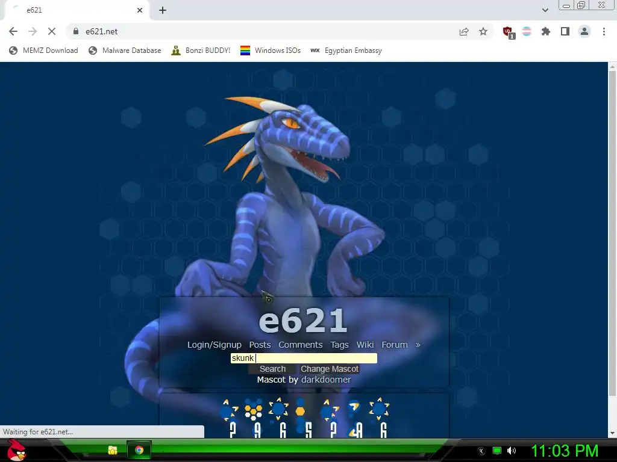Image resolution: width=617 pixels, height=462 pixels.
Task: Click the Search button
Action: coord(272,369)
